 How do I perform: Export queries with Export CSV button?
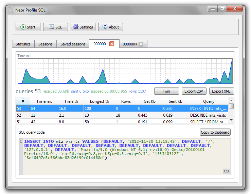(x=194, y=91)
